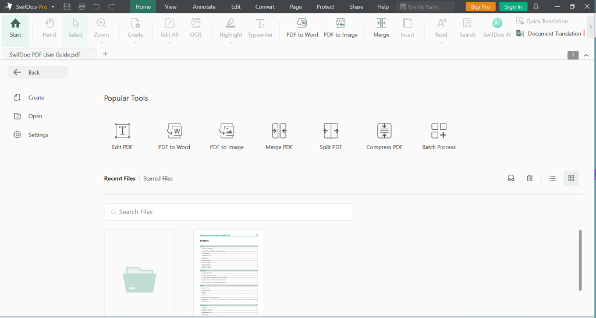Click Quick Translation
Screen dimensions: 596x318
pyautogui.click(x=542, y=22)
